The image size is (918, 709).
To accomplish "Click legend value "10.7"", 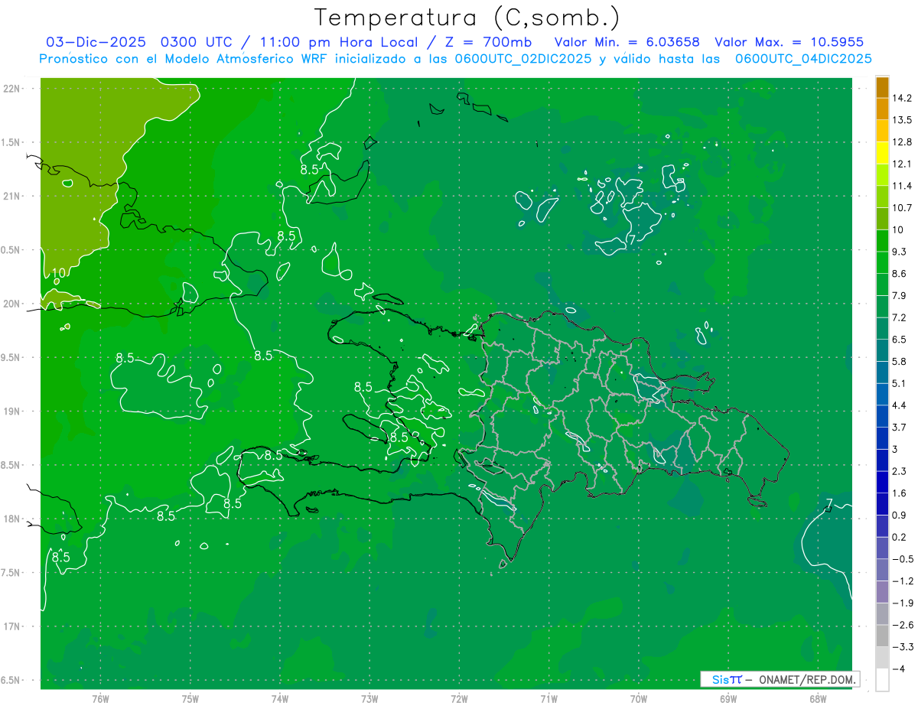I will (x=903, y=208).
